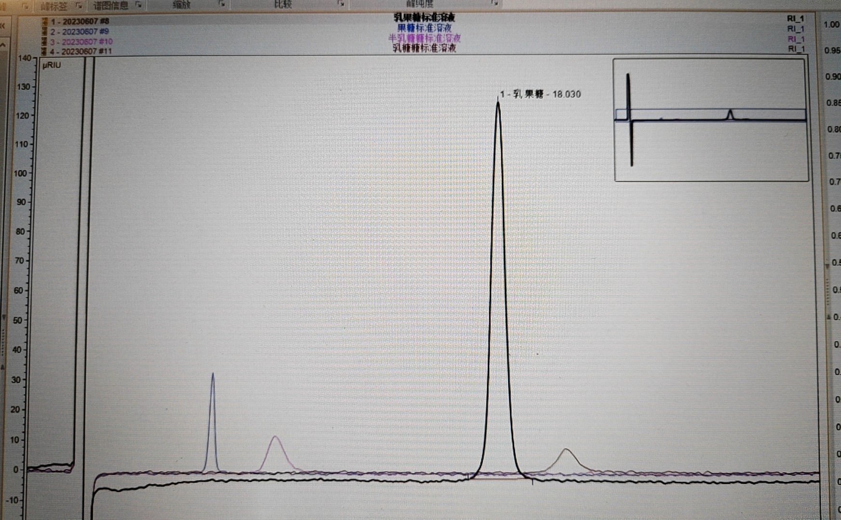This screenshot has width=841, height=520.
Task: Select the 峰标签 ribbon group label
Action: 54,6
